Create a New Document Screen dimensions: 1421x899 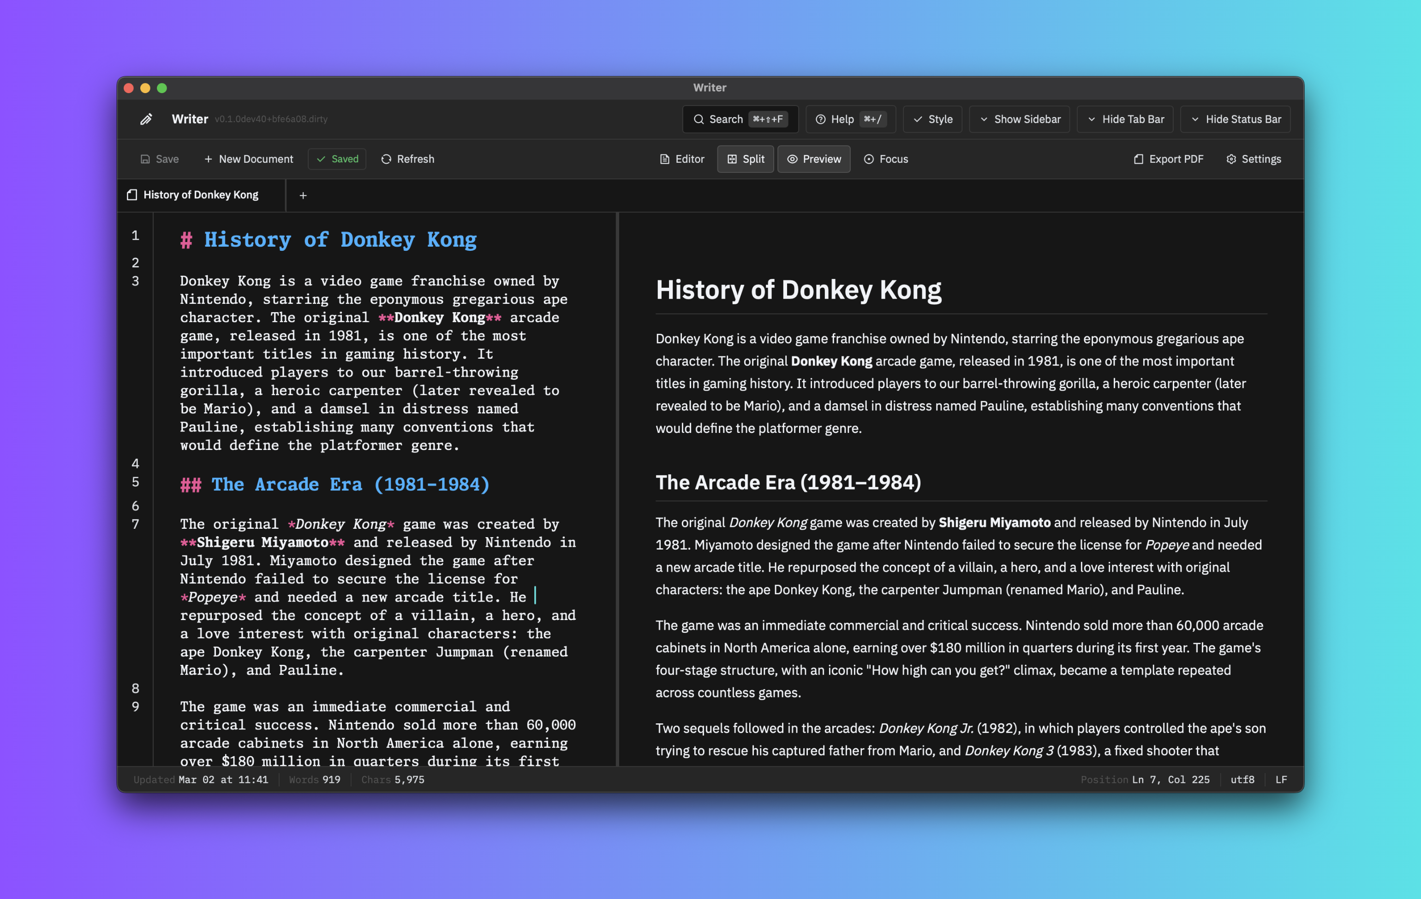coord(248,159)
